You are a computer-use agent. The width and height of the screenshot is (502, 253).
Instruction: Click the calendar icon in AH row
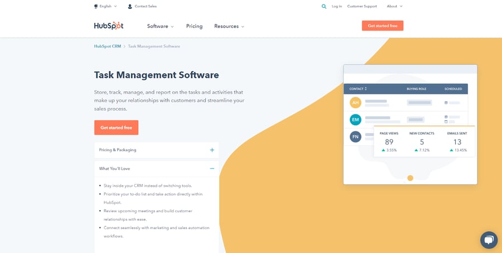pos(446,103)
